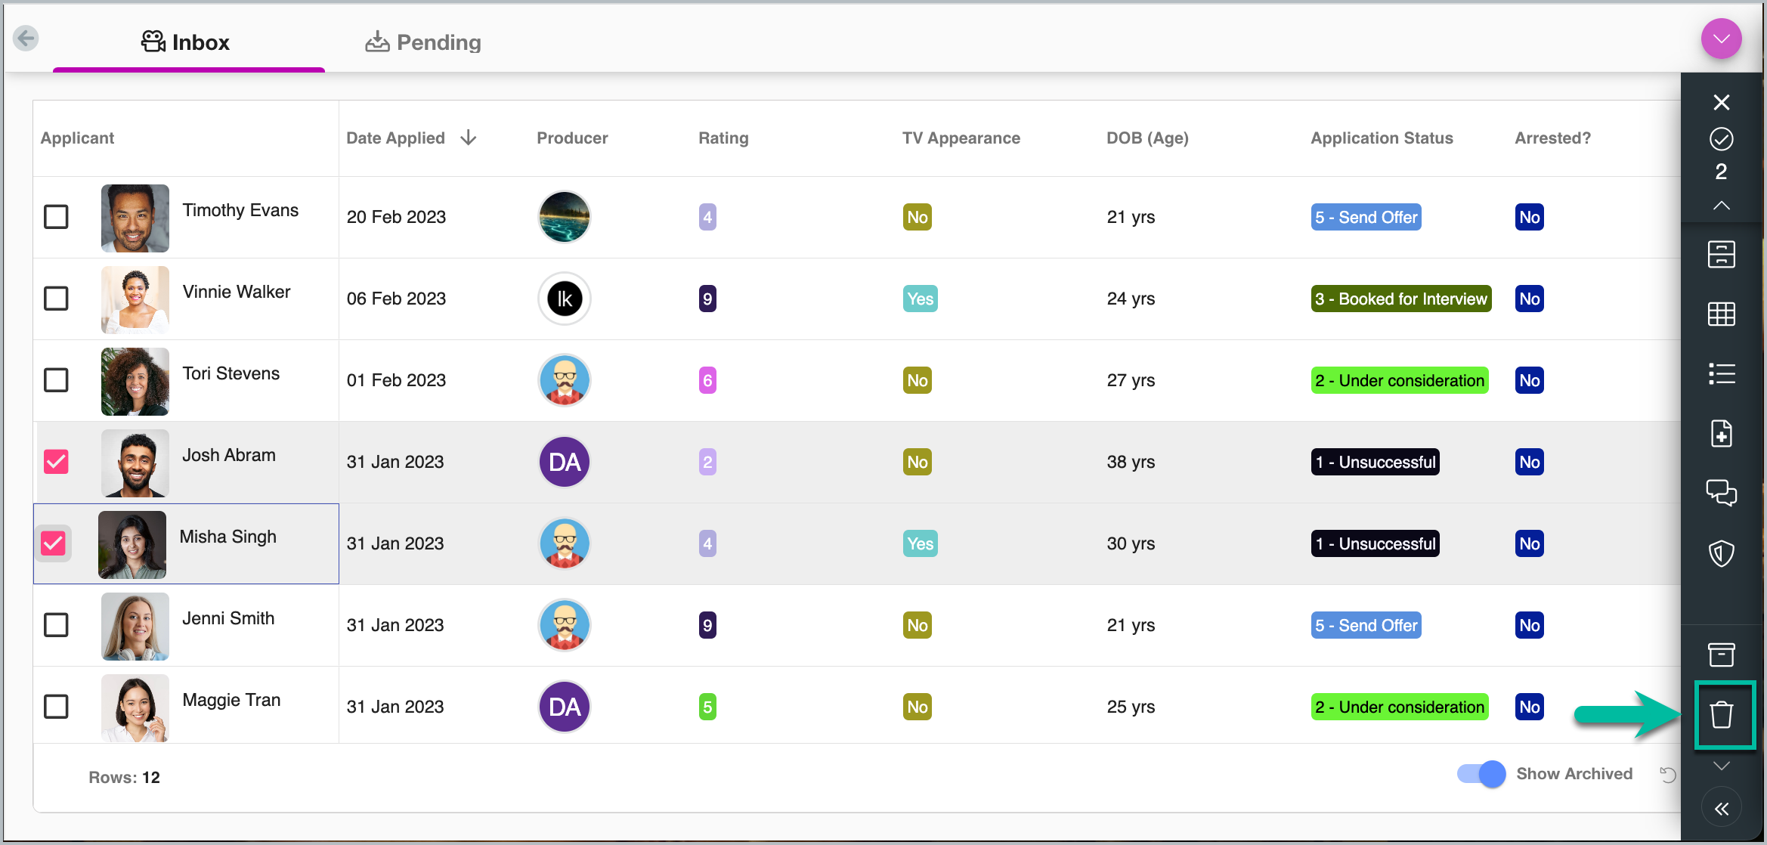Click the add document icon

[x=1721, y=434]
